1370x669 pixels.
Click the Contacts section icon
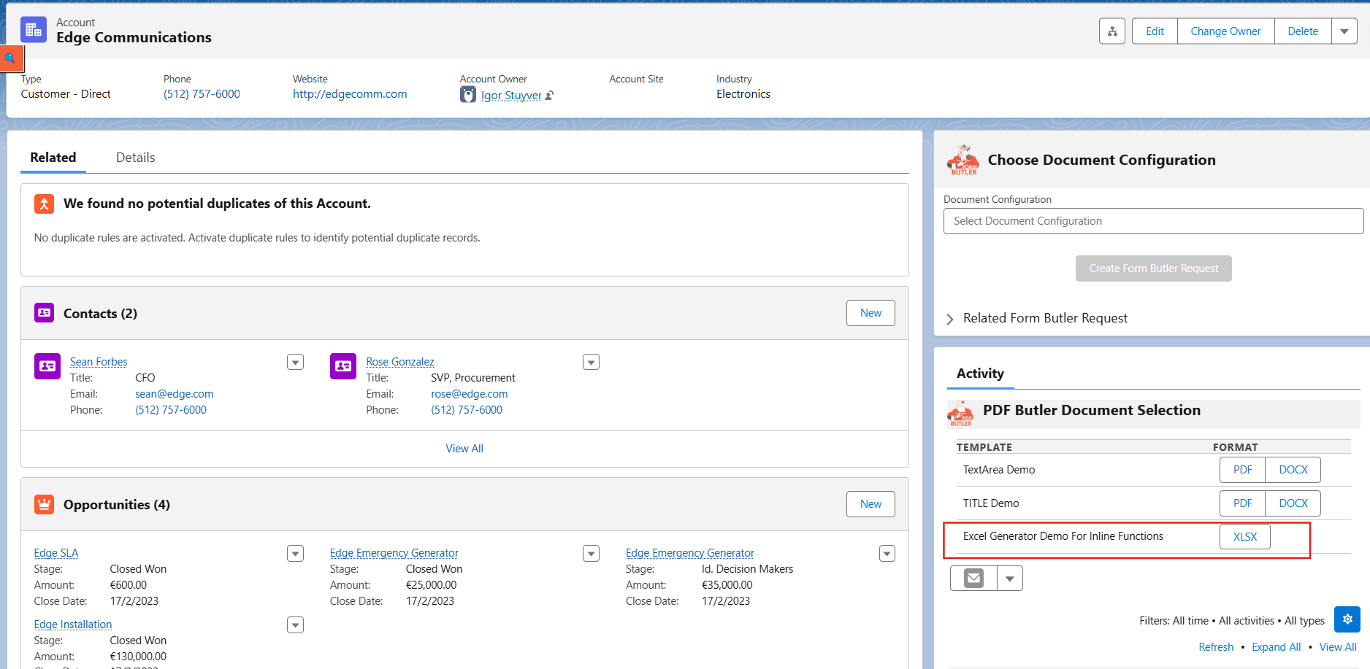tap(44, 313)
